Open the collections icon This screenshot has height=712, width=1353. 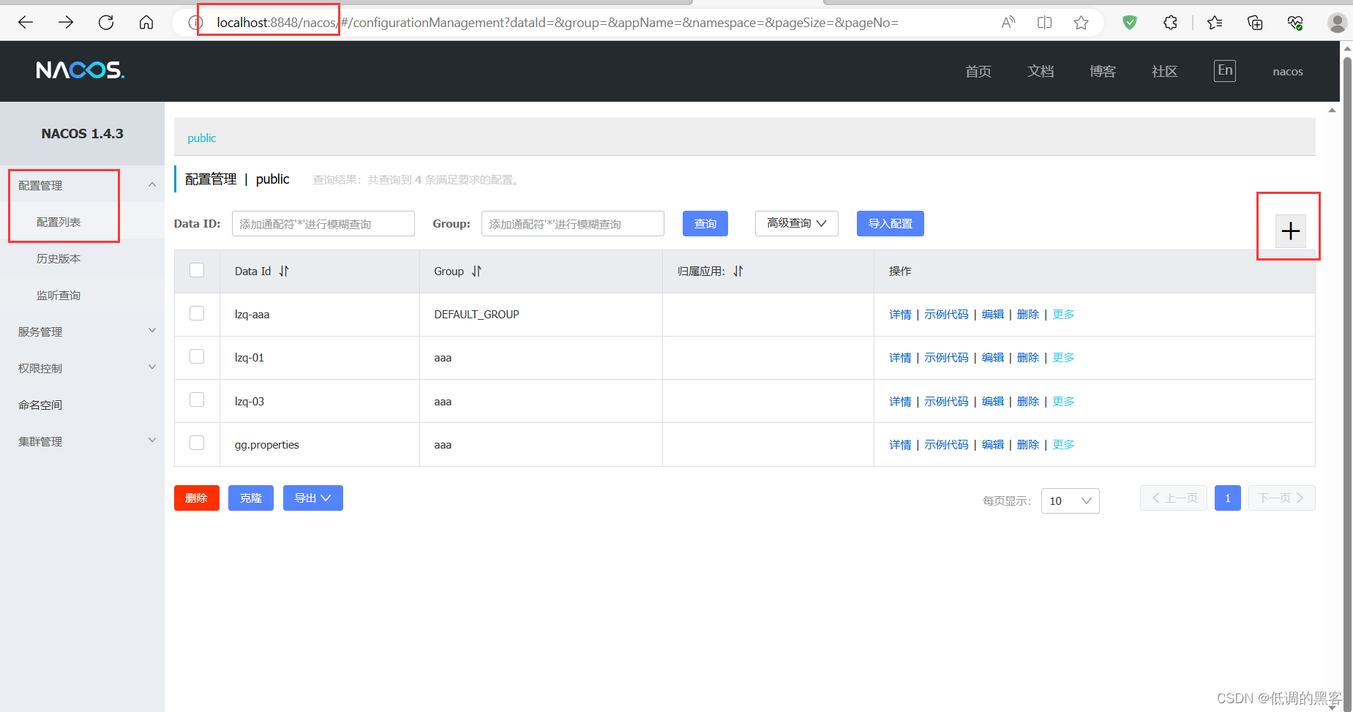[x=1255, y=23]
